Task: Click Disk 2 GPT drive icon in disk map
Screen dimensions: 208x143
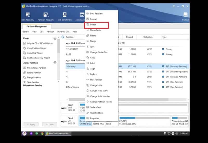Action: click(x=64, y=121)
